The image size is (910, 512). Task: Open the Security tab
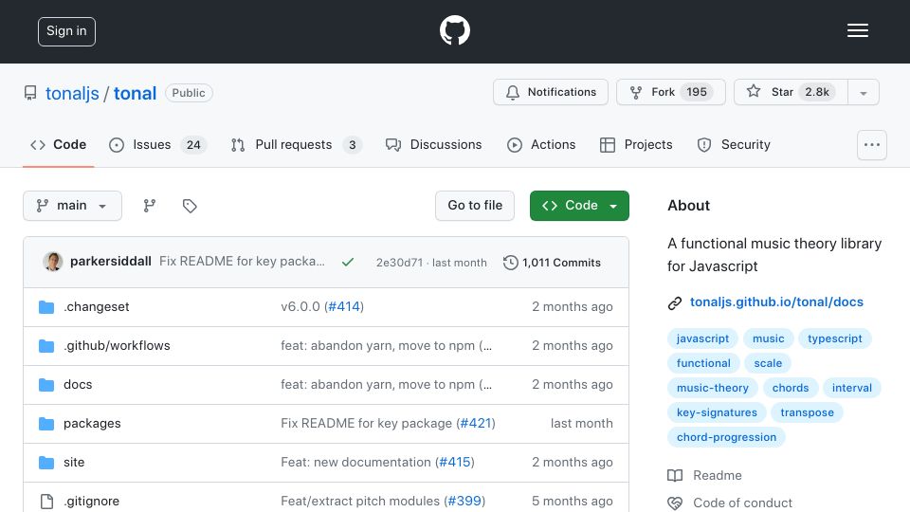[x=734, y=144]
